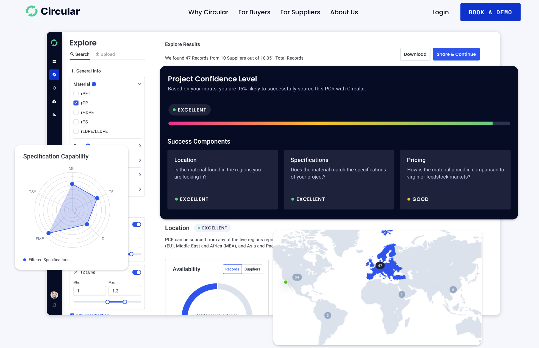Click the Location success component card
539x348 pixels.
[x=223, y=180]
